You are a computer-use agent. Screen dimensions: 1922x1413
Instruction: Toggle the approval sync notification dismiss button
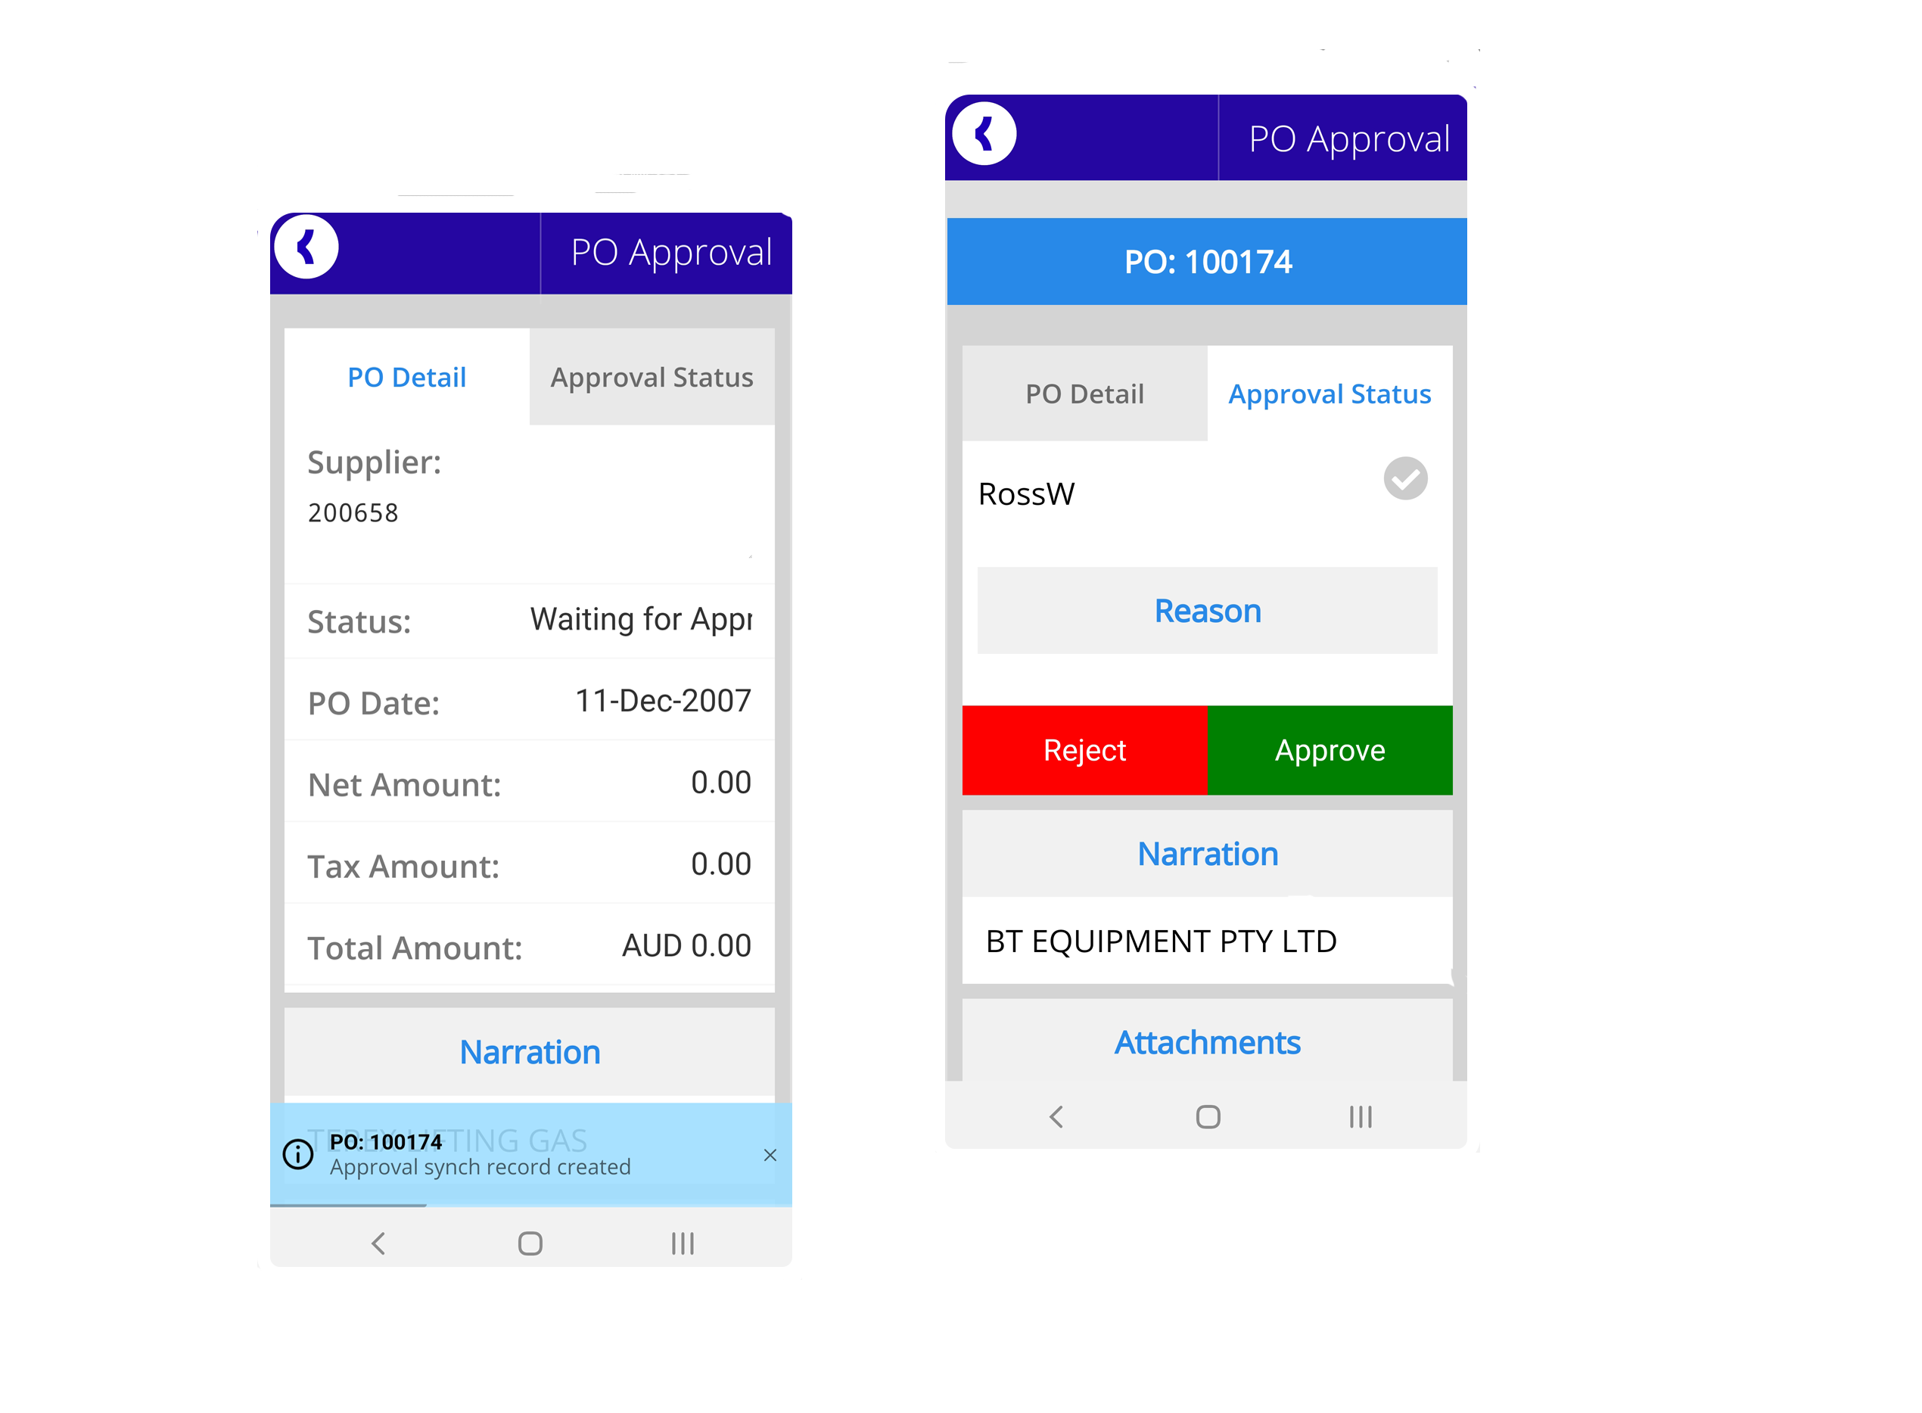point(770,1155)
